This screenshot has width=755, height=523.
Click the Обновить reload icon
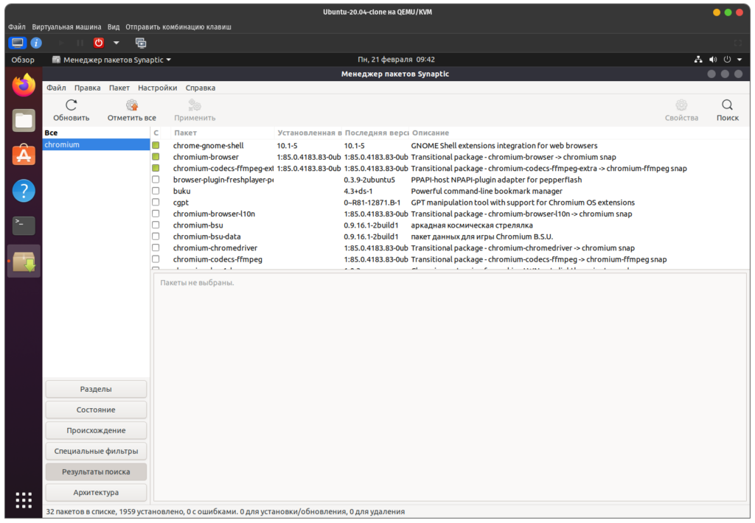(71, 105)
